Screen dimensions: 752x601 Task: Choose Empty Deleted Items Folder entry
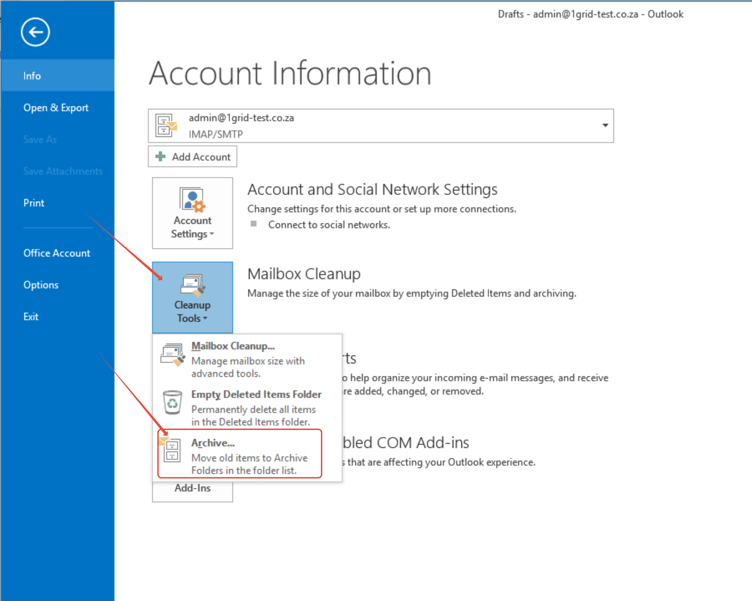click(256, 394)
